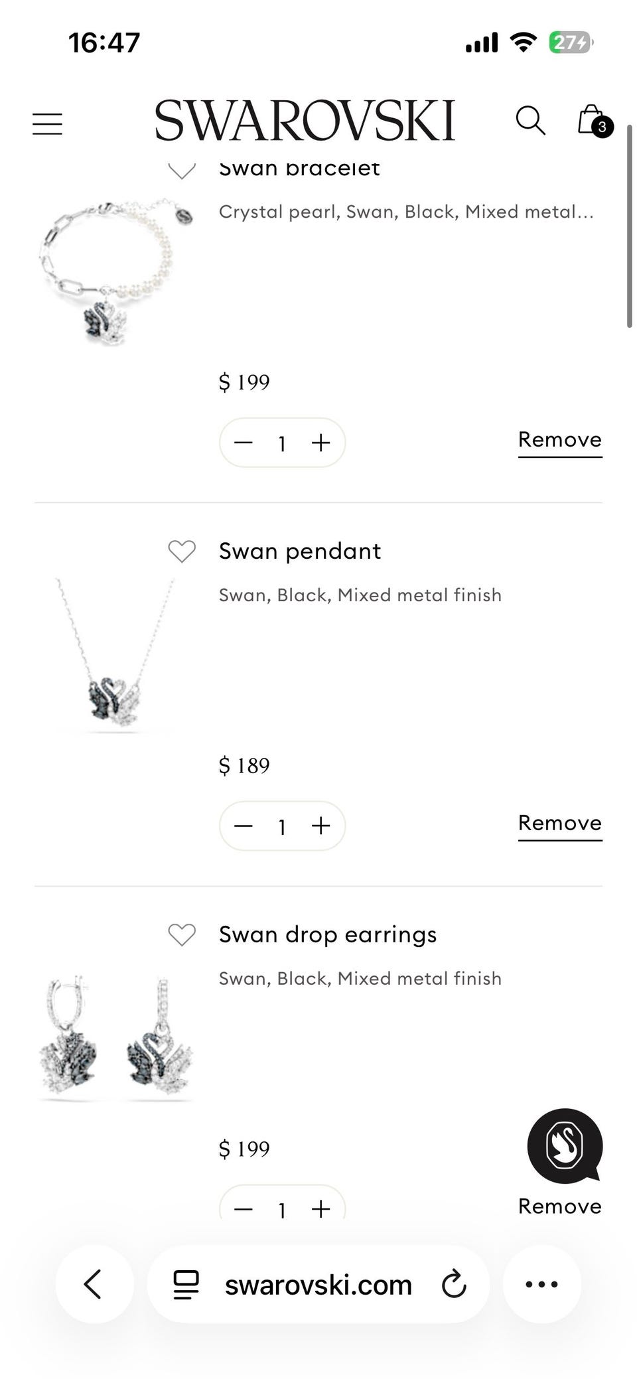Open the browser three-dots menu
Viewport: 637px width, 1379px height.
(541, 1284)
